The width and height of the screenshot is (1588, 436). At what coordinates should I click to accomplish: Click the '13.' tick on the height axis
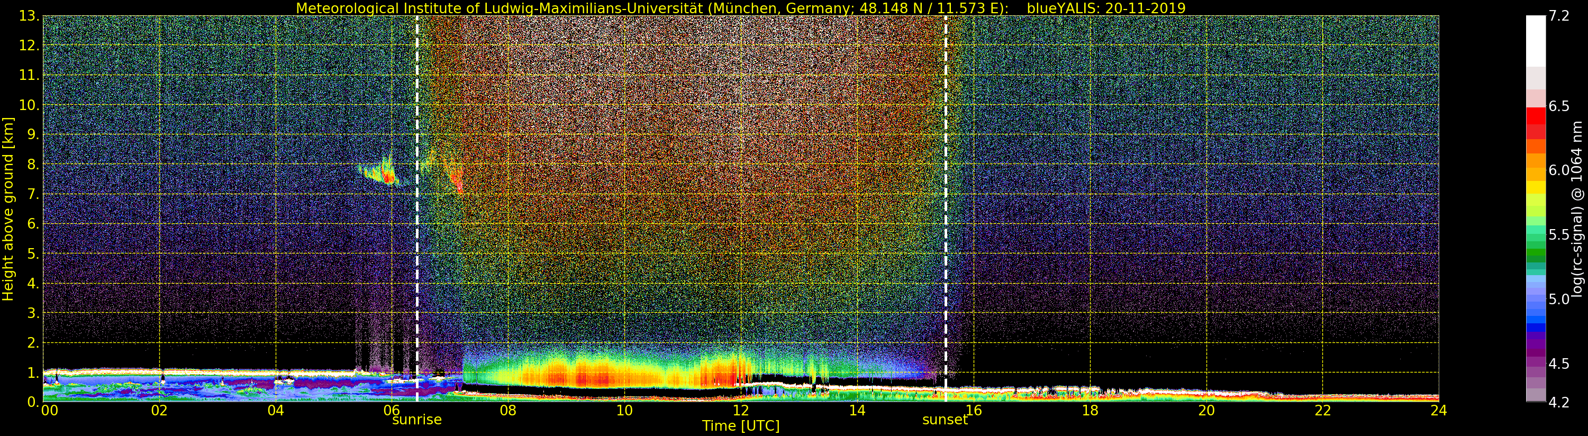click(x=29, y=16)
